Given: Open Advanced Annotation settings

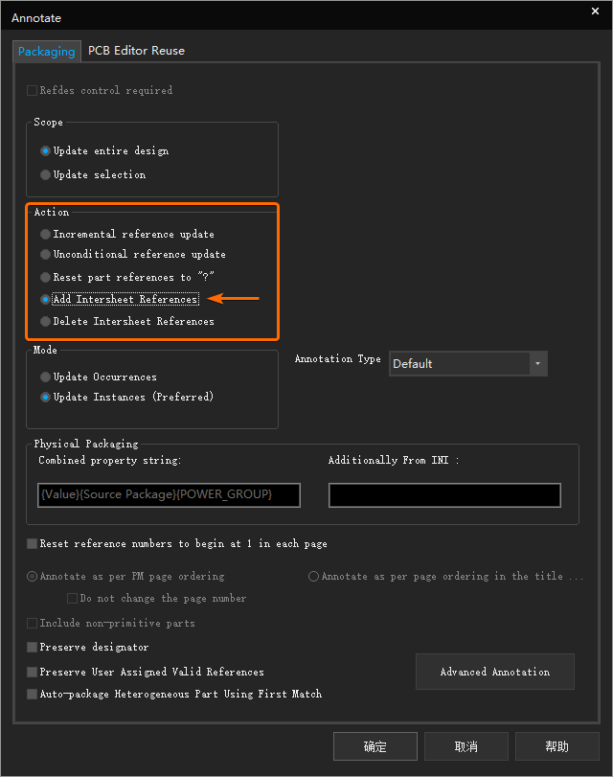Looking at the screenshot, I should tap(494, 672).
